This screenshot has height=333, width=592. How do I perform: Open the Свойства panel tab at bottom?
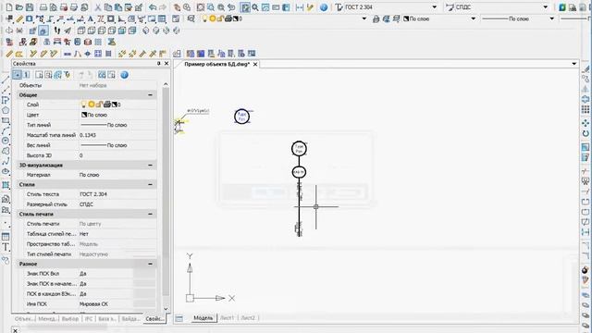coord(154,319)
